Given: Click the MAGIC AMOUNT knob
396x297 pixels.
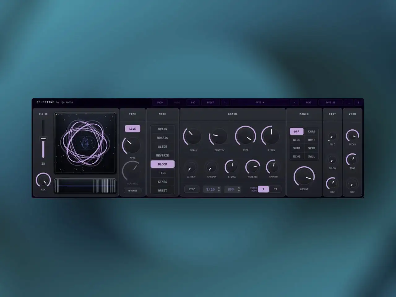Looking at the screenshot, I should (x=304, y=177).
